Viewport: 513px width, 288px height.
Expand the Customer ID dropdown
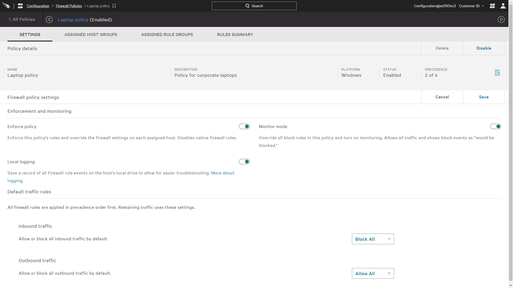click(x=471, y=6)
